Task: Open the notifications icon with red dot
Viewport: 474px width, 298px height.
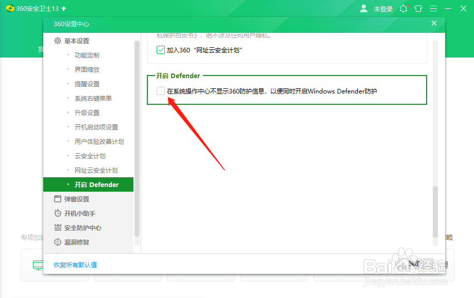Action: tap(403, 9)
